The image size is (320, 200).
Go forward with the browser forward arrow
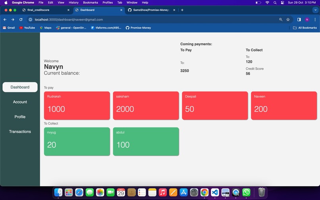[13, 19]
